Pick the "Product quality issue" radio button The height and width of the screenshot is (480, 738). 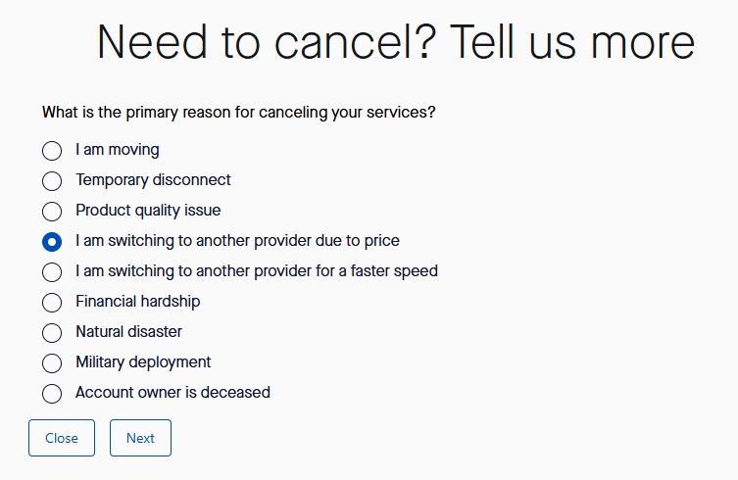coord(52,212)
